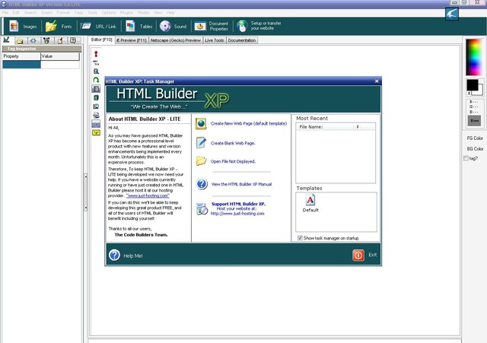The image size is (487, 343).
Task: Click the green book icon in editor toolbar
Action: (96, 98)
